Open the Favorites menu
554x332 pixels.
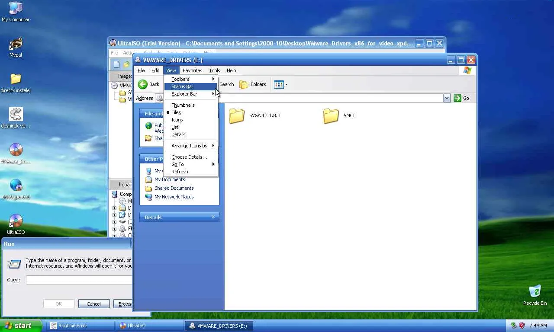[x=192, y=70]
